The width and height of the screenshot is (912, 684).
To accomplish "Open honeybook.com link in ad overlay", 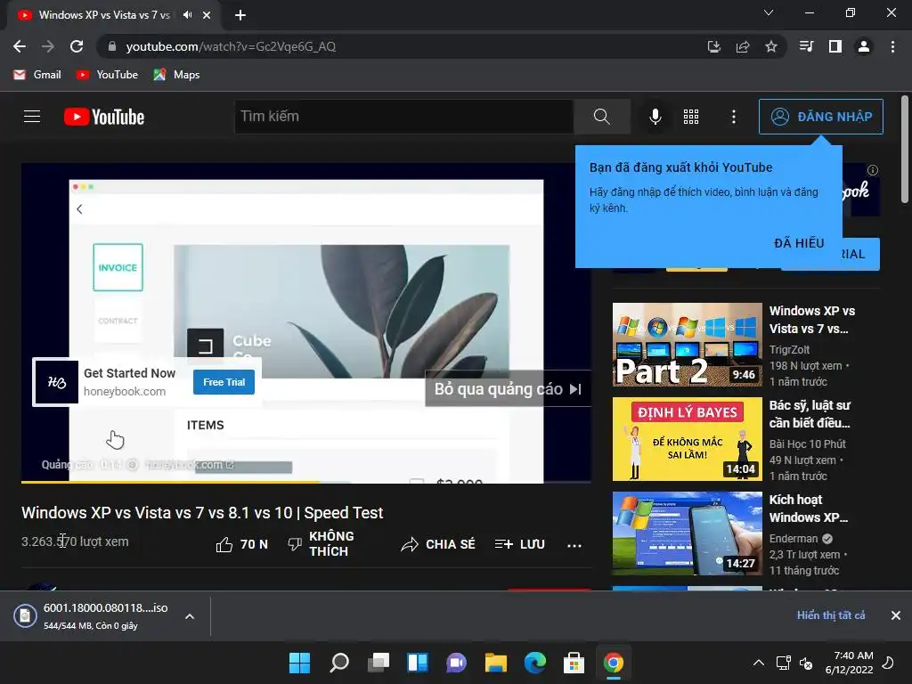I will (x=190, y=465).
